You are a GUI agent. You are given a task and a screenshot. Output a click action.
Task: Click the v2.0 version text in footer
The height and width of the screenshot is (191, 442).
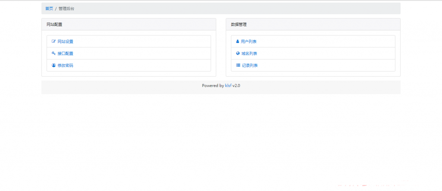pyautogui.click(x=236, y=86)
